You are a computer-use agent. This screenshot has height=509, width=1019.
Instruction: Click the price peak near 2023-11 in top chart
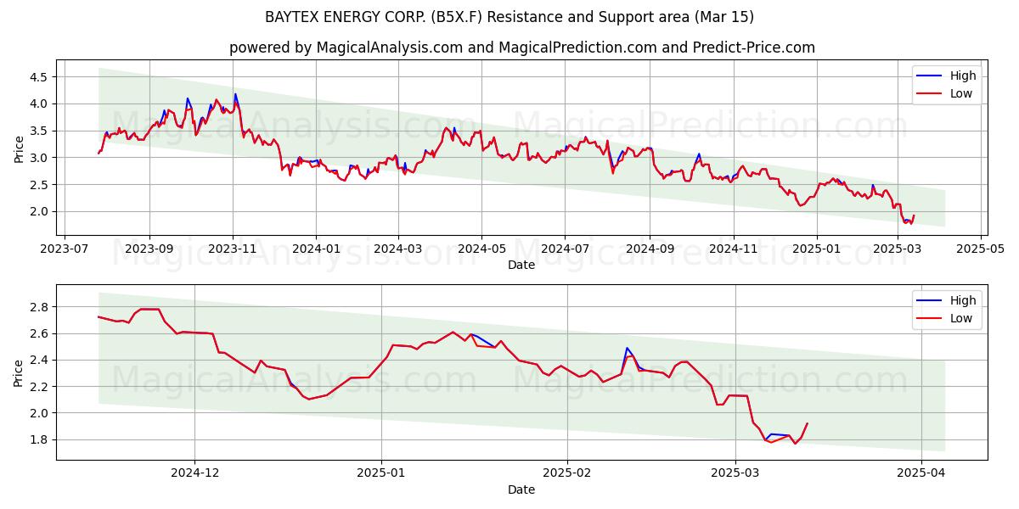pyautogui.click(x=235, y=94)
